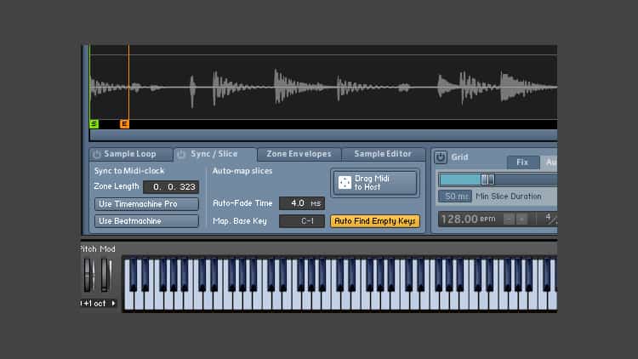Viewport: 638px width, 359px height.
Task: Click the green S sample start marker
Action: (x=94, y=124)
